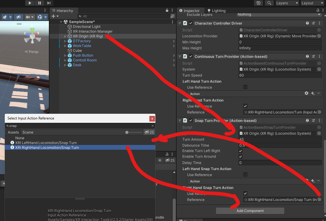Image resolution: width=326 pixels, height=221 pixels.
Task: Open the search-by-type icon in Hierarchy
Action: 172,16
